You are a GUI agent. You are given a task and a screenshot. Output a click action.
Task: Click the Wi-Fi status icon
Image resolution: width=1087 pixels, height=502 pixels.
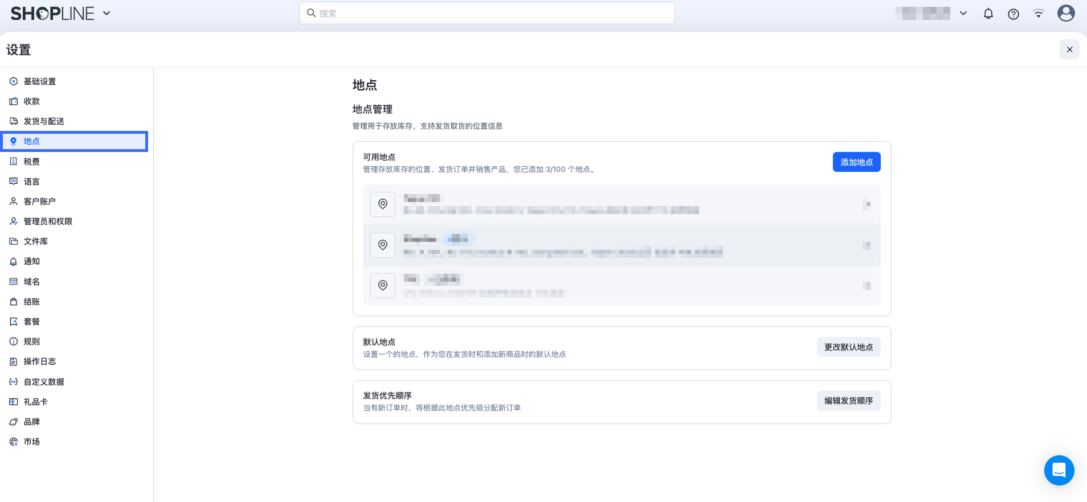(1039, 14)
